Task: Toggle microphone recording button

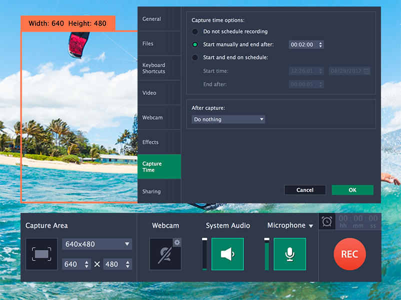Action: tap(290, 254)
